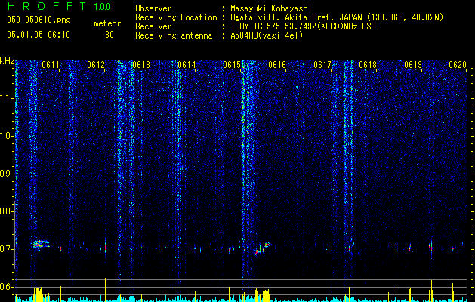Click the 0616 time marker

click(277, 65)
